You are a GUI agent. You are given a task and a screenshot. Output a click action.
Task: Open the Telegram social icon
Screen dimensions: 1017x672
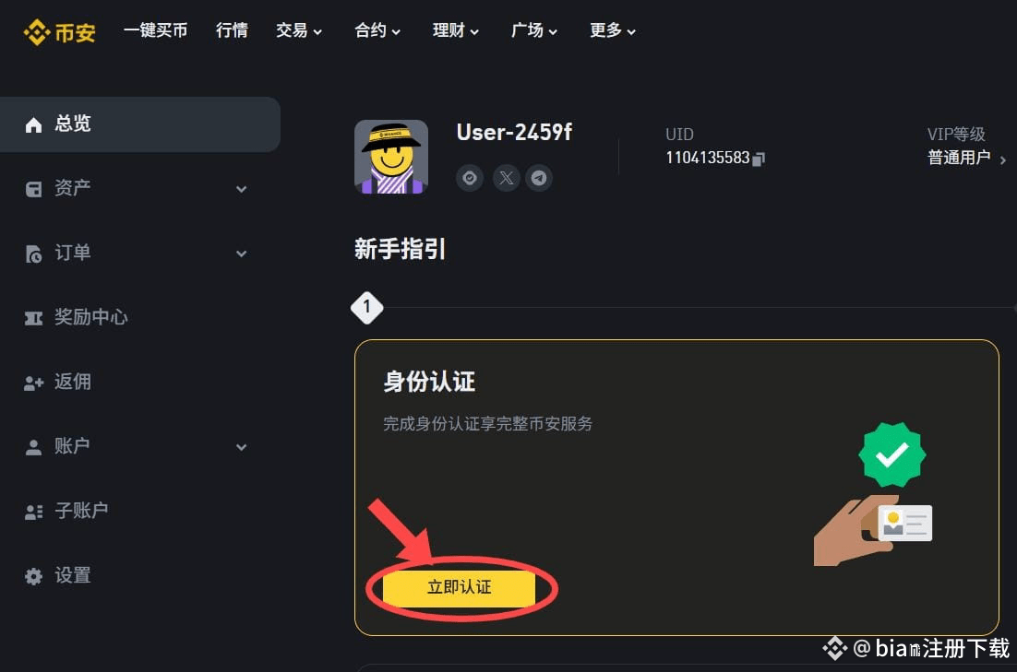tap(539, 178)
